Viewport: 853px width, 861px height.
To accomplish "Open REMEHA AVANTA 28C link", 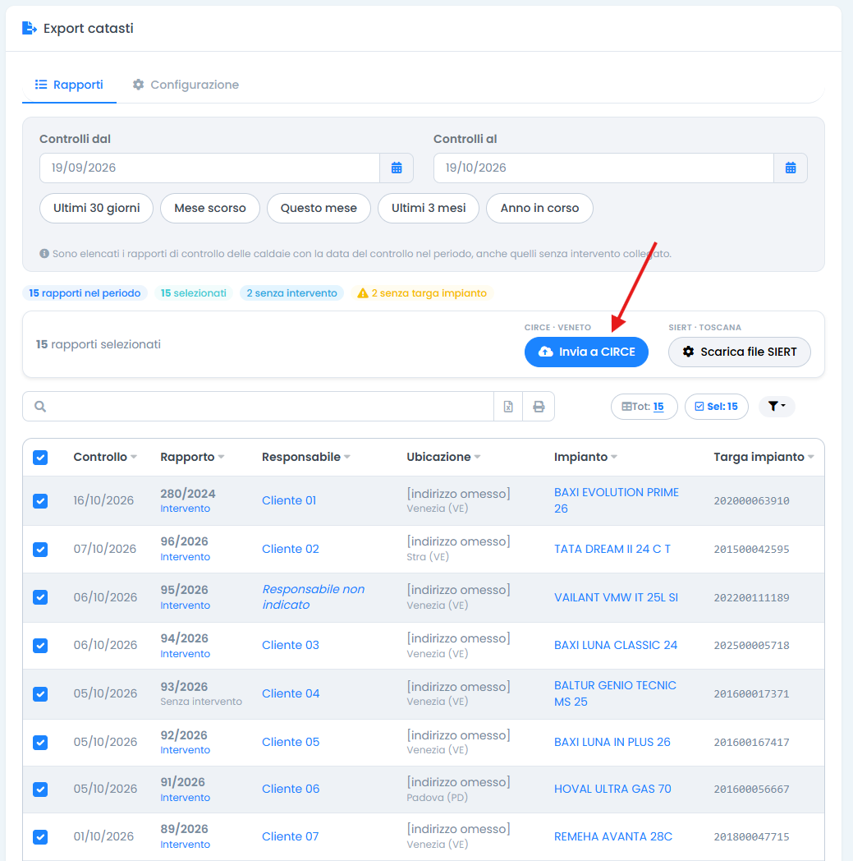I will point(612,837).
